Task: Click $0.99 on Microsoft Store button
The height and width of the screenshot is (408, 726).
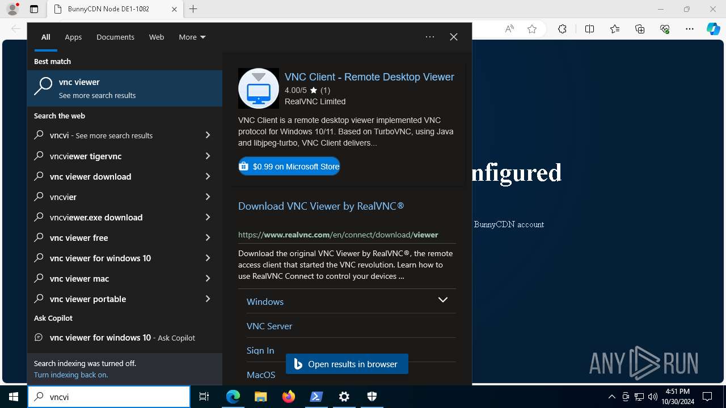Action: coord(289,166)
